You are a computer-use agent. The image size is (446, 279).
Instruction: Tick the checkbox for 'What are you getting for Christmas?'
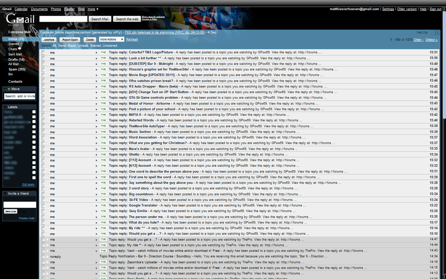43,143
